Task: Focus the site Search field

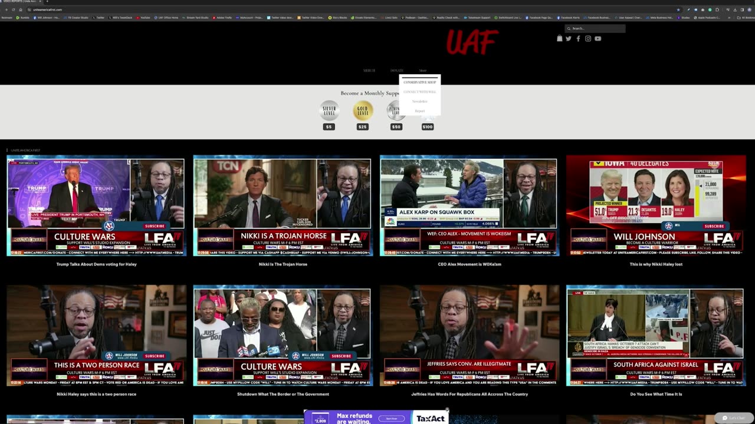Action: click(595, 28)
